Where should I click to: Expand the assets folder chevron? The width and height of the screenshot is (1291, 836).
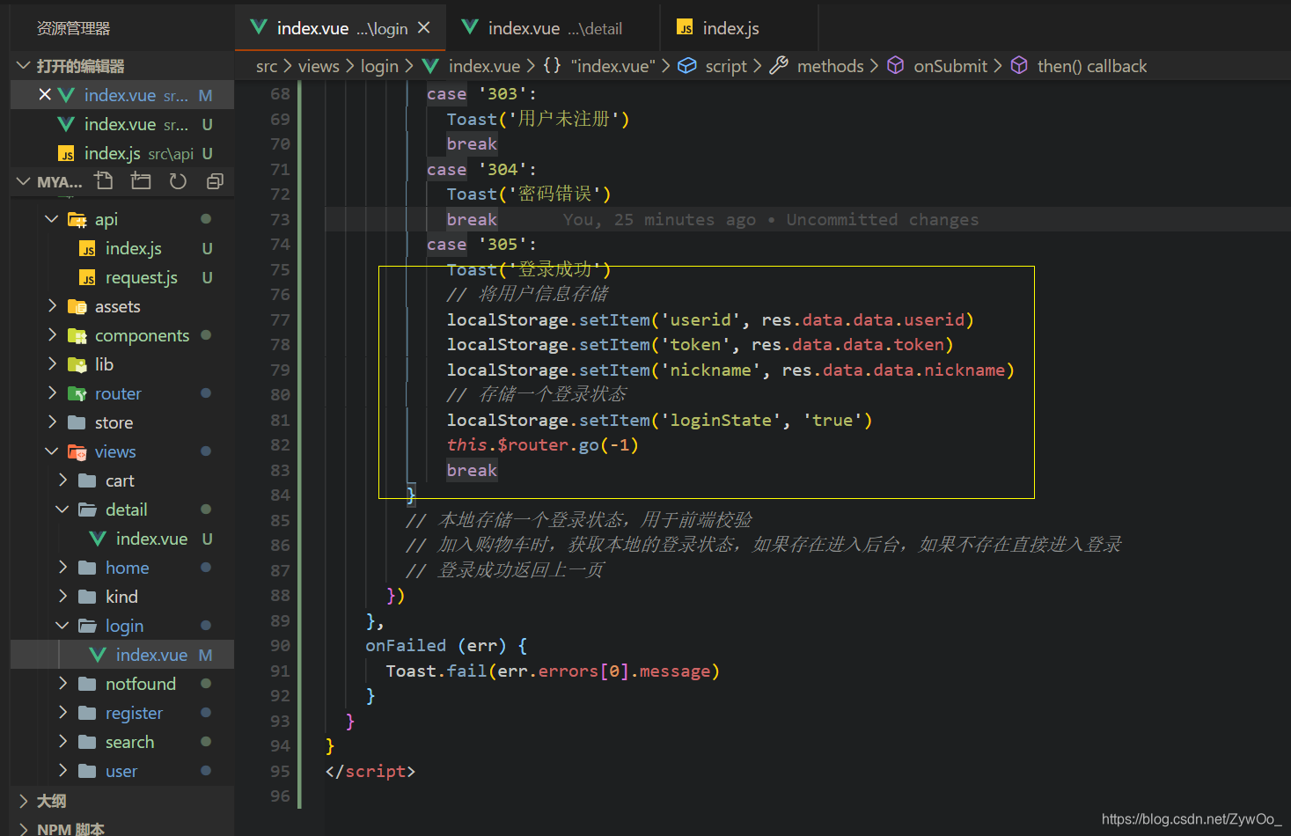(x=52, y=305)
